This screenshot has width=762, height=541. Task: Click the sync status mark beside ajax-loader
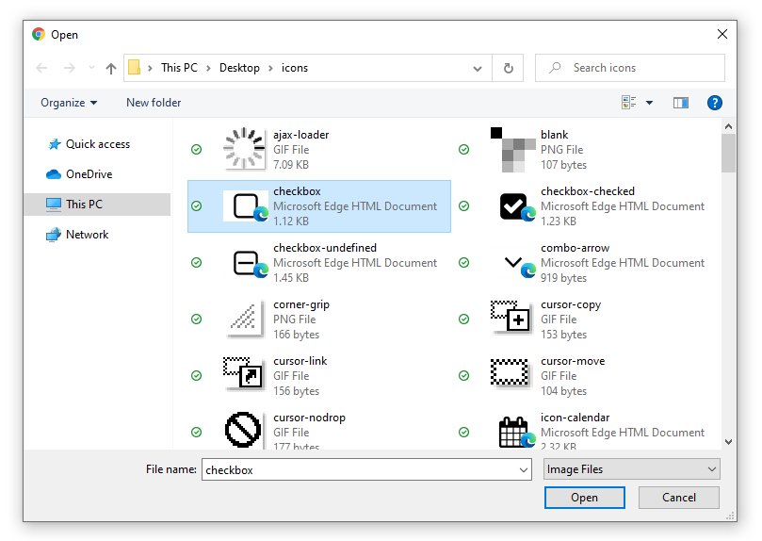coord(196,149)
